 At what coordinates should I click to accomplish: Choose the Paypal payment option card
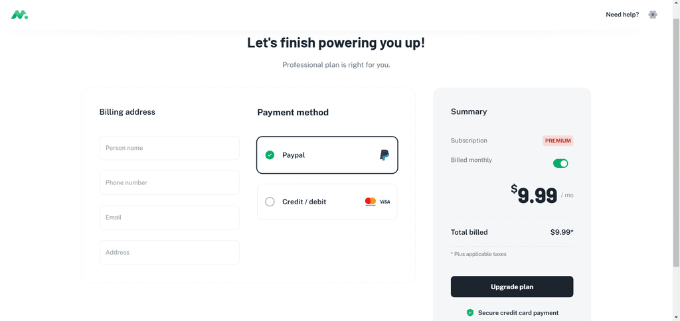(327, 155)
